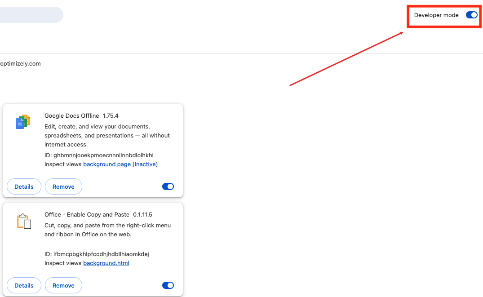Screen dimensions: 483x297
Task: Open Details for Office - Enable Copy and Paste
Action: (x=24, y=285)
